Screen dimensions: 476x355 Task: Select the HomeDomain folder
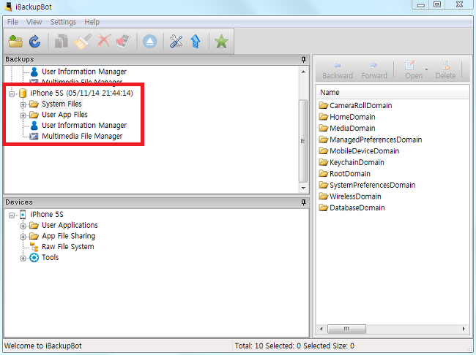coord(352,117)
